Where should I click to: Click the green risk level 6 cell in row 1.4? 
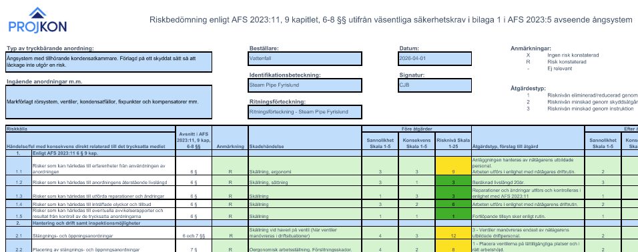453,204
